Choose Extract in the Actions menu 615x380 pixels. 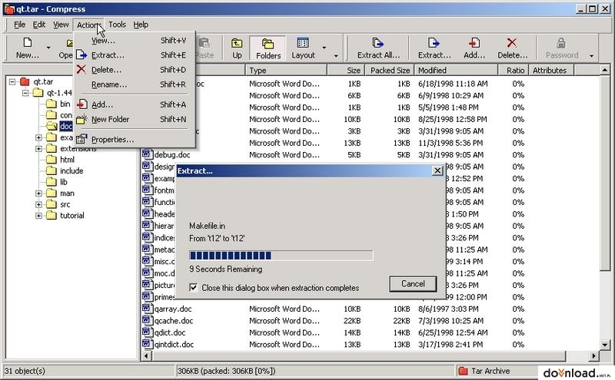coord(134,55)
